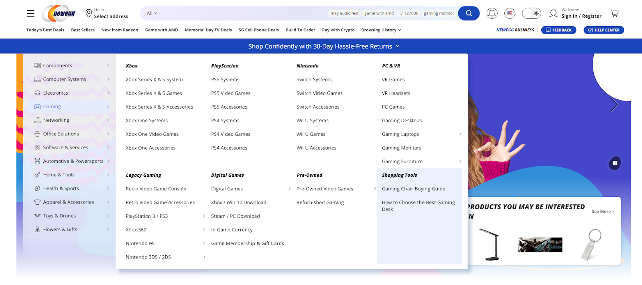Open the All search category dropdown
The image size is (642, 285).
[x=152, y=13]
